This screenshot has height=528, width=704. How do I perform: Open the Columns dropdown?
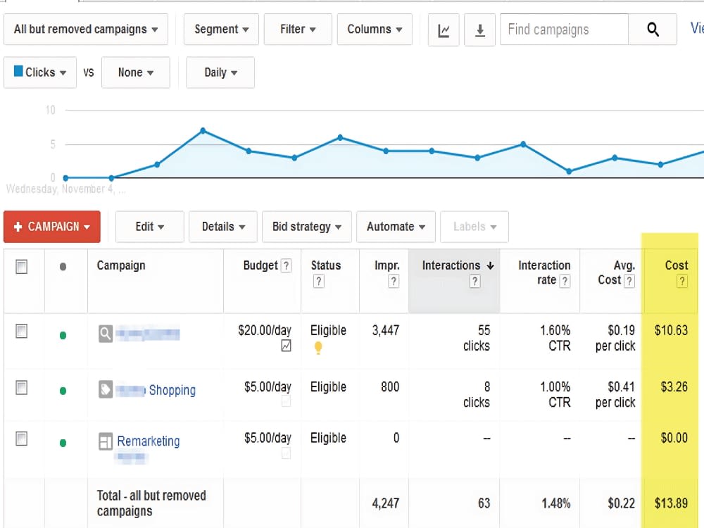point(375,30)
